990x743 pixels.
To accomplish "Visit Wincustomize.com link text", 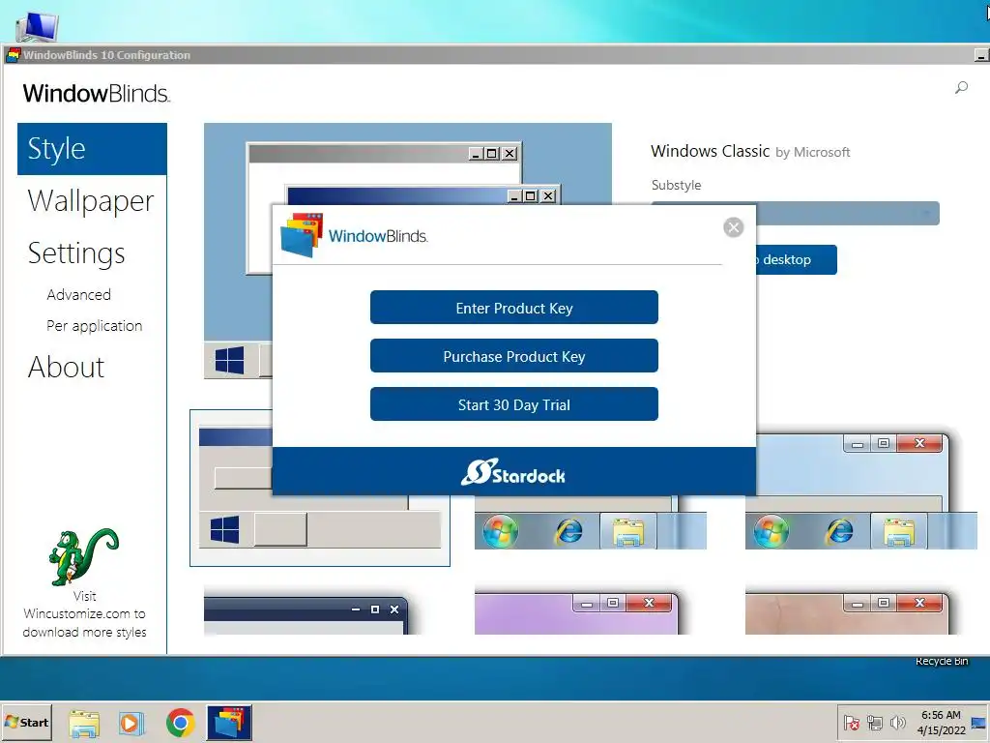I will coord(84,614).
